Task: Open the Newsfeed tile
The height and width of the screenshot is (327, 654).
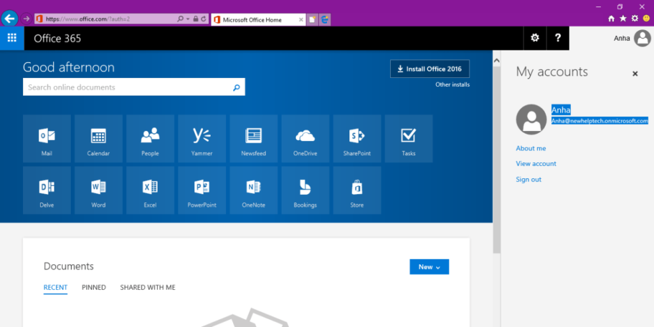Action: pyautogui.click(x=254, y=139)
